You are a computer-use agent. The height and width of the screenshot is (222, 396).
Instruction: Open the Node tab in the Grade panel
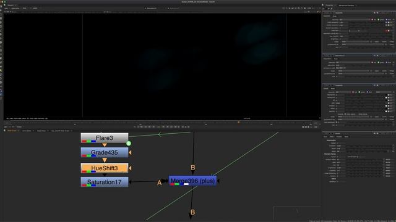tap(333, 88)
